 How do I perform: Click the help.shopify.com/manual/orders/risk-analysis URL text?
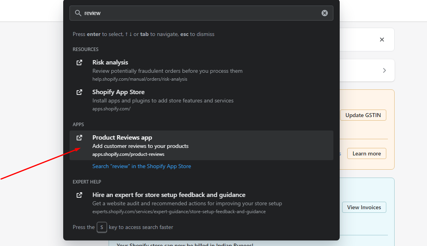click(140, 79)
